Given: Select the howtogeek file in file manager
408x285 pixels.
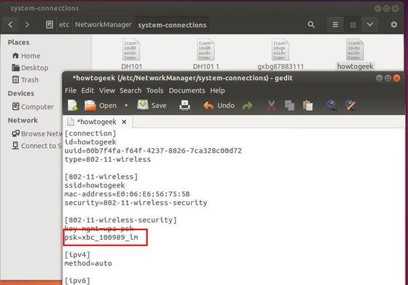Looking at the screenshot, I should 356,55.
